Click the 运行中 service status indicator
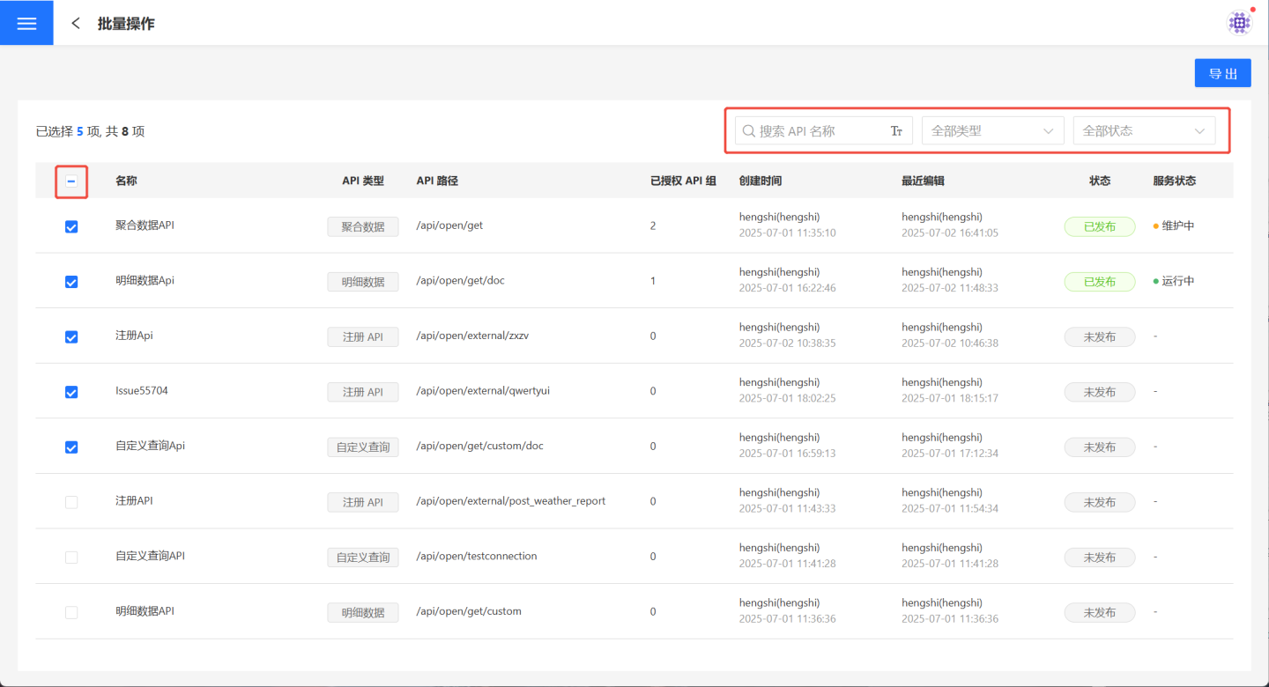This screenshot has height=687, width=1269. pos(1173,282)
